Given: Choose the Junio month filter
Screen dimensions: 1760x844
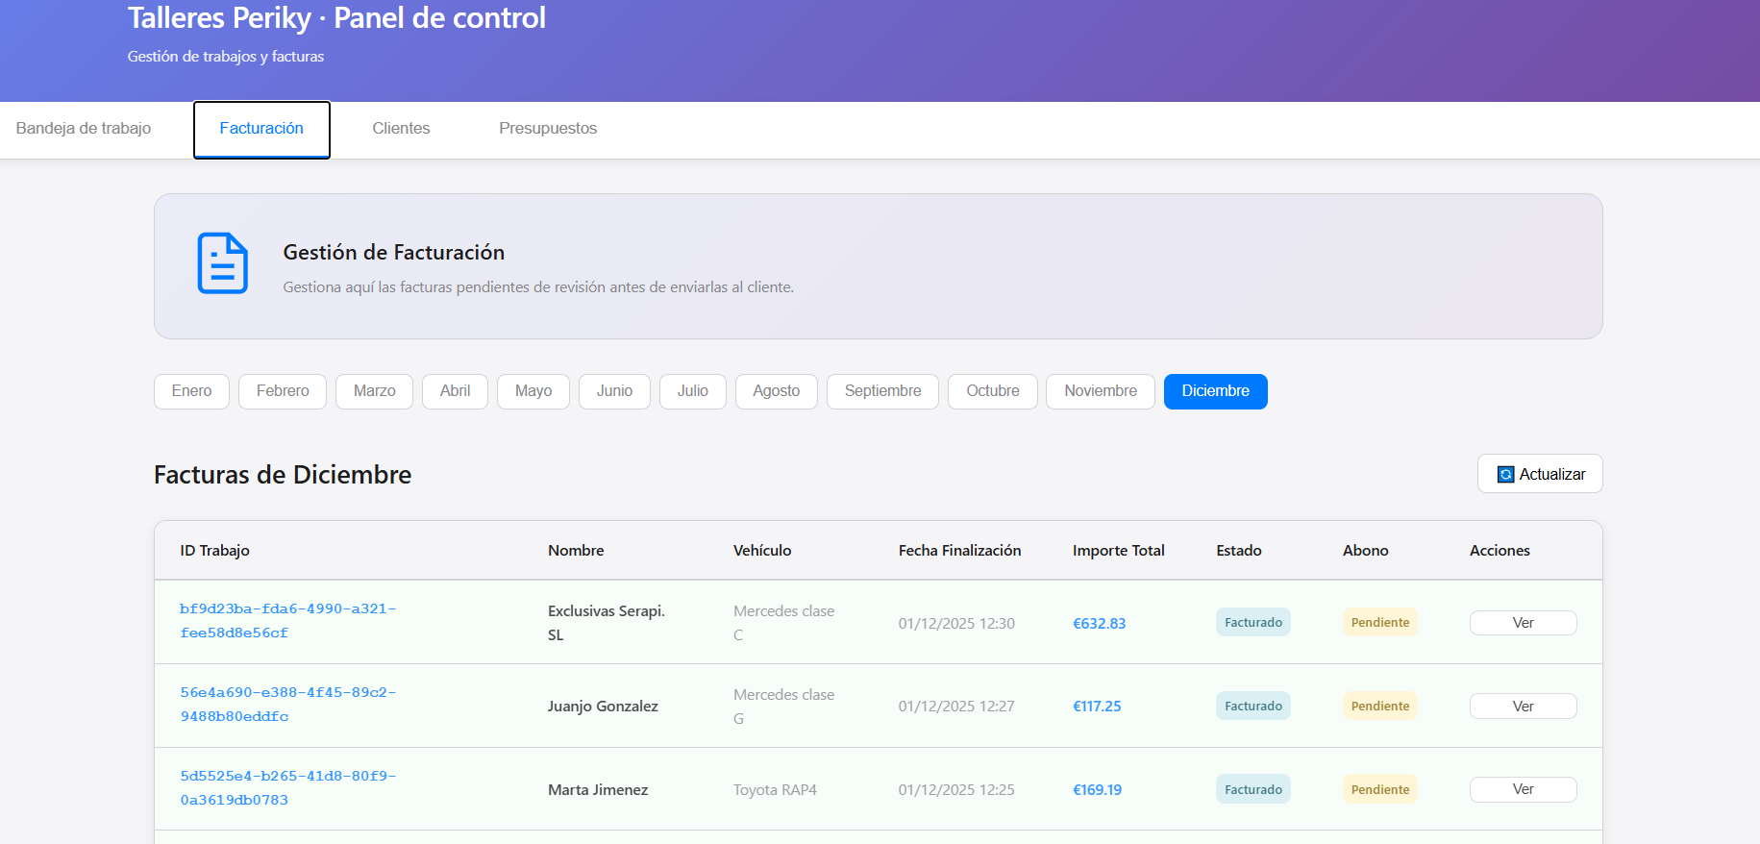Looking at the screenshot, I should pyautogui.click(x=614, y=391).
